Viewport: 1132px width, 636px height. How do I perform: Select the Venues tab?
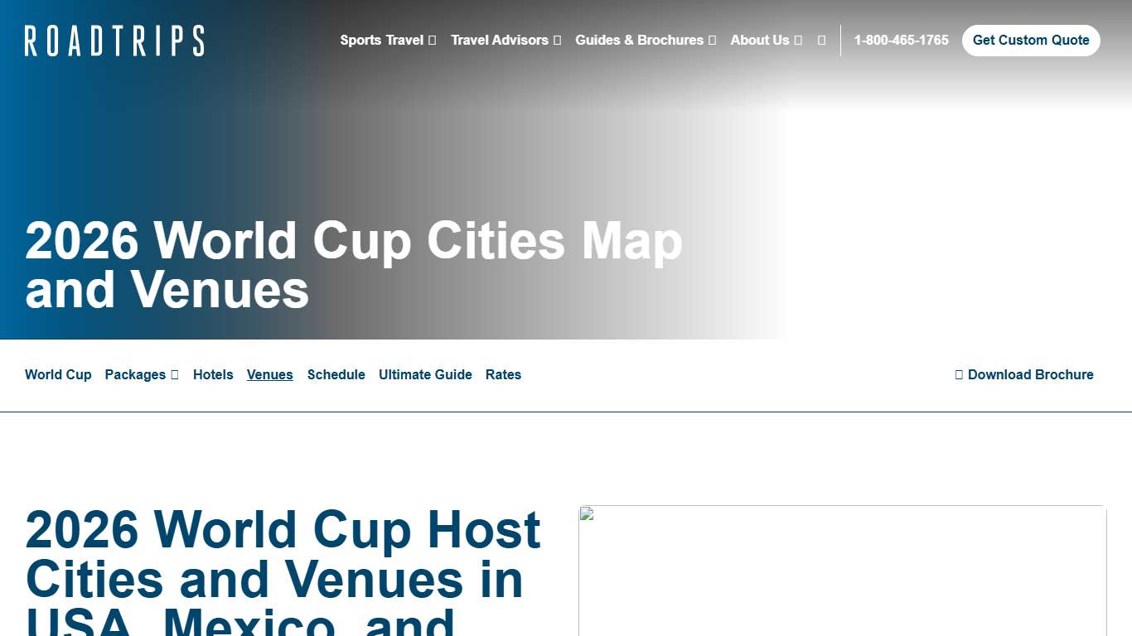pos(269,374)
